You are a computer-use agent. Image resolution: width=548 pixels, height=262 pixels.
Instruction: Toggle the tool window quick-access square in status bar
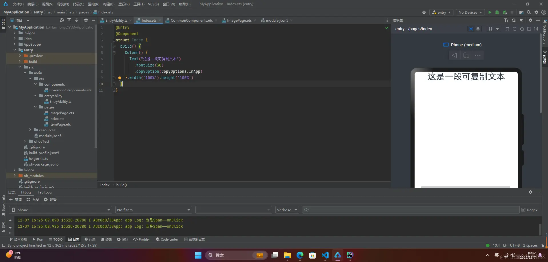(x=3, y=245)
